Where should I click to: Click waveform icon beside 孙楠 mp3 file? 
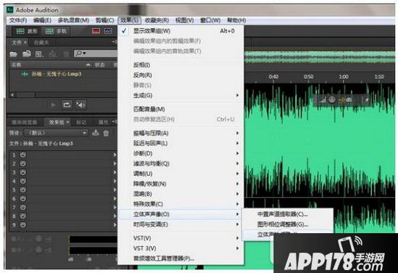[25, 74]
